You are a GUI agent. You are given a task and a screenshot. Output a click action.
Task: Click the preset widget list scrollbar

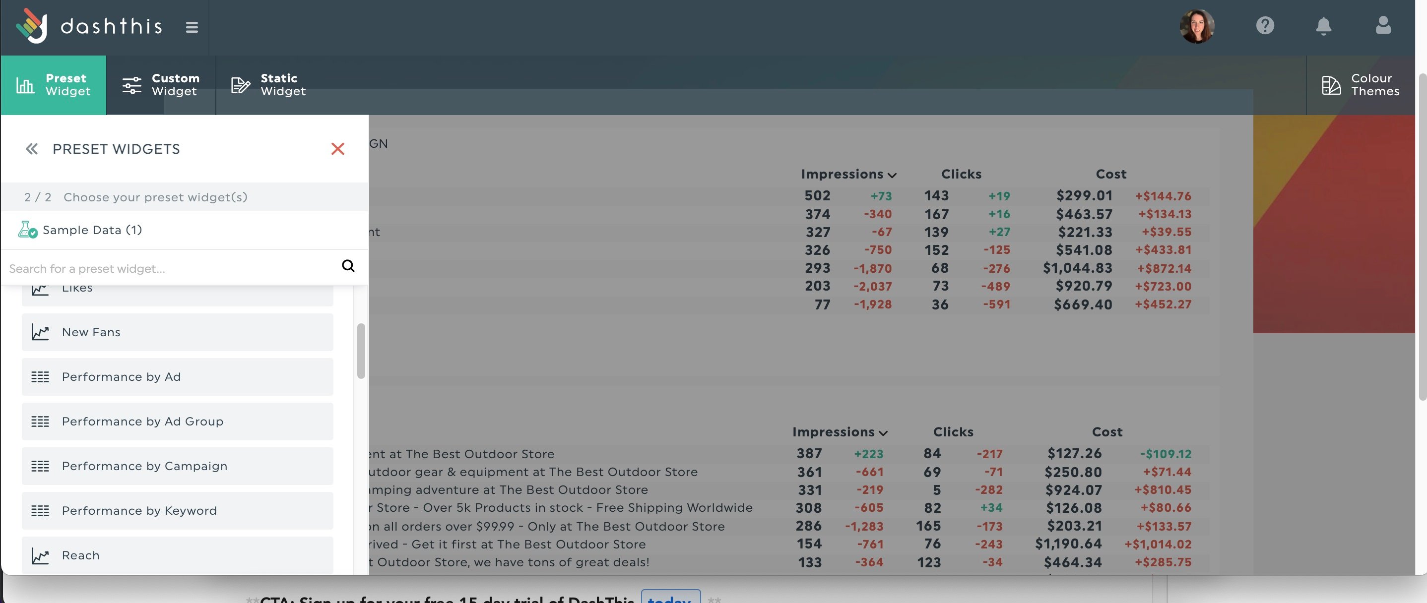point(361,351)
